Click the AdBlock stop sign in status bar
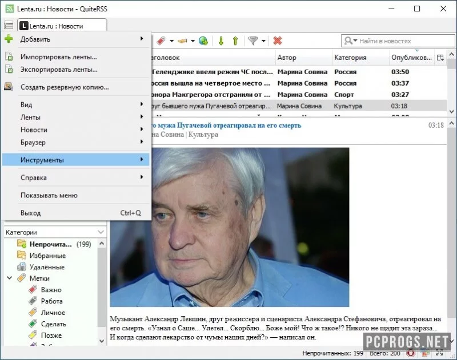 point(411,353)
